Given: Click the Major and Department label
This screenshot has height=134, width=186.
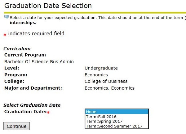Looking at the screenshot, I should point(33,88).
